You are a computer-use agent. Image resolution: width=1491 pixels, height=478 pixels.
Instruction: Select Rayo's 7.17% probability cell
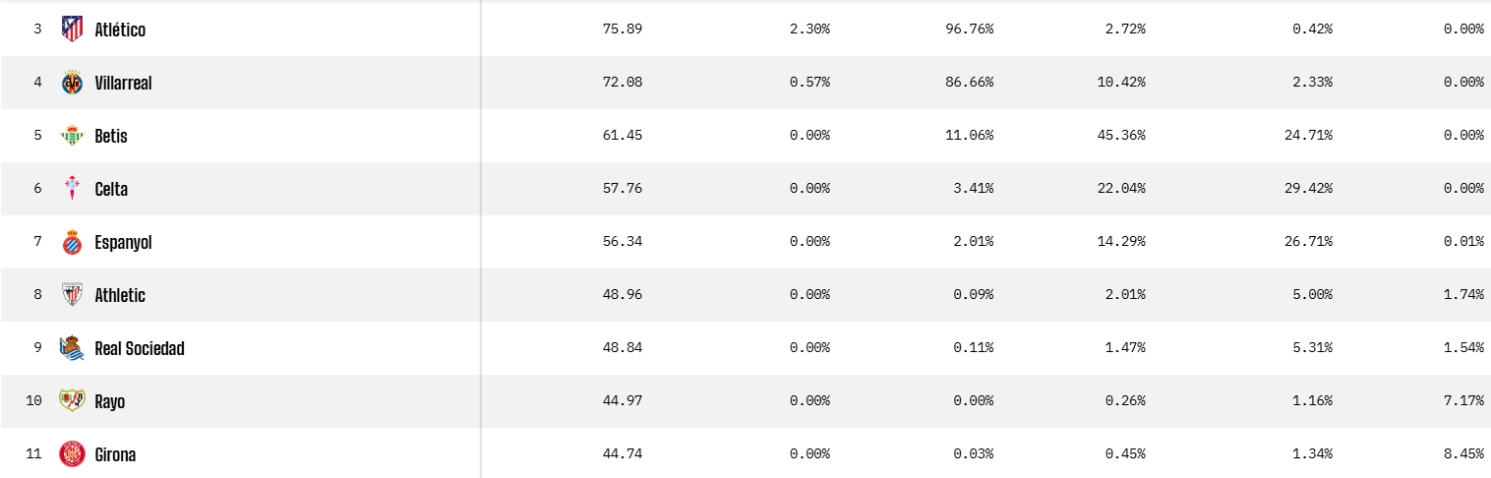[1463, 401]
